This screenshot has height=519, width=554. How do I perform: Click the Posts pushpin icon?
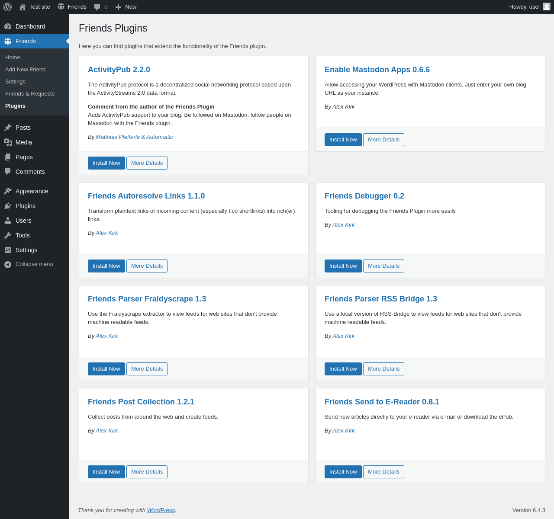coord(8,128)
